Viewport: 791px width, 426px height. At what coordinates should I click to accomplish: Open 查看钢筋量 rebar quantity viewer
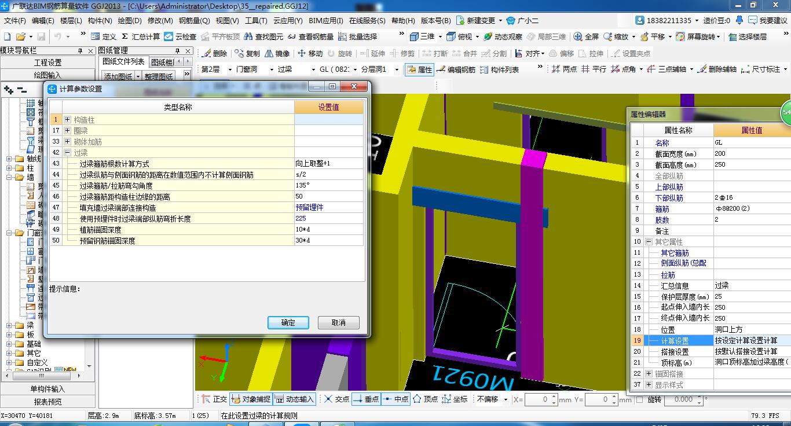310,36
